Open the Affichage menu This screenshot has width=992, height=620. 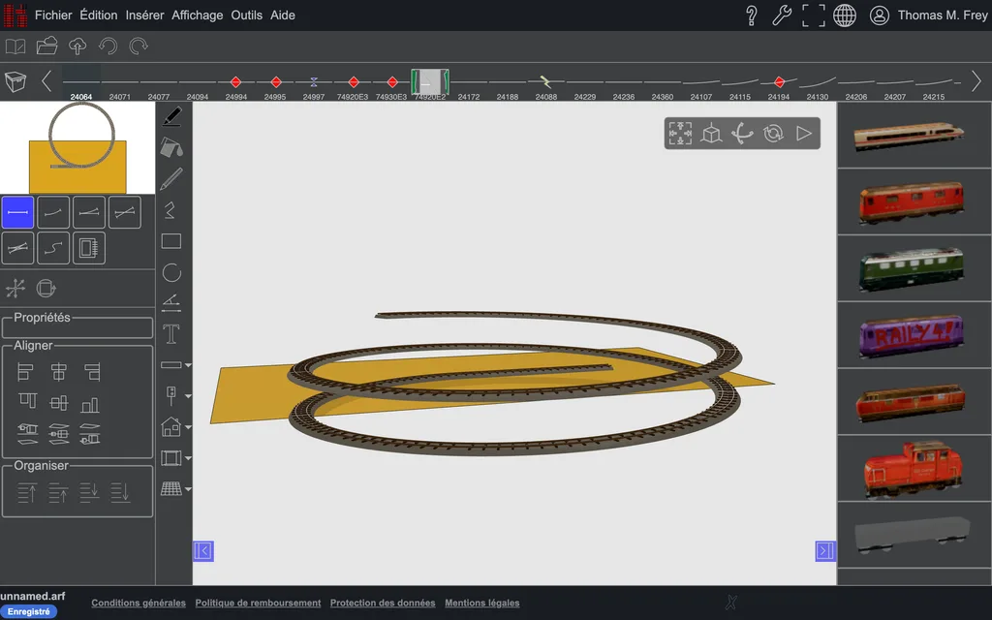(x=198, y=15)
